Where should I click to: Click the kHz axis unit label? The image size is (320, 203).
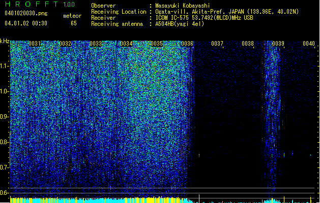coord(5,41)
